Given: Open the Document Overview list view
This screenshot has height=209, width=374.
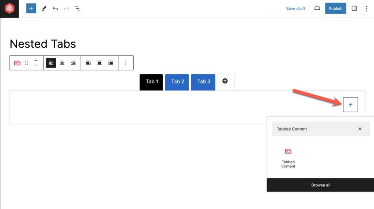Looking at the screenshot, I should pyautogui.click(x=77, y=9).
